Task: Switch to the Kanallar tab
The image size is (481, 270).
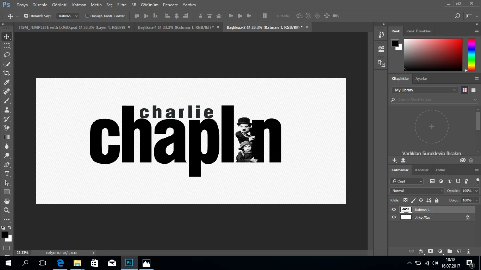Action: (421, 170)
